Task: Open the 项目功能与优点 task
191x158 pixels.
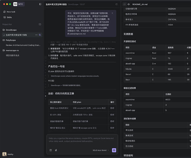Action: (x=13, y=55)
